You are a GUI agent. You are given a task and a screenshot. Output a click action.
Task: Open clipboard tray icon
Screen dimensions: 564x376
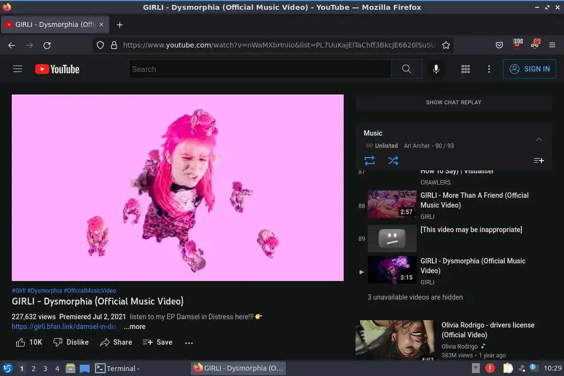pos(508,368)
